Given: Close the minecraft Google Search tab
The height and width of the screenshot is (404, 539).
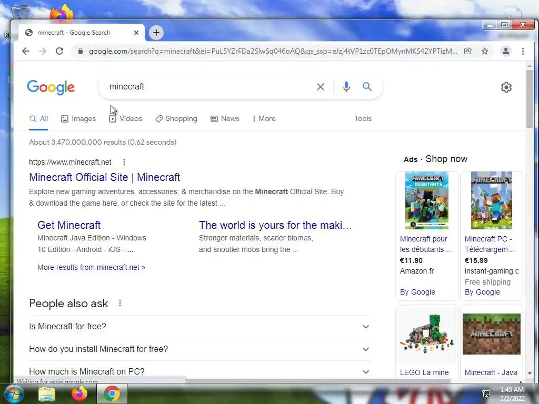Looking at the screenshot, I should pos(136,33).
